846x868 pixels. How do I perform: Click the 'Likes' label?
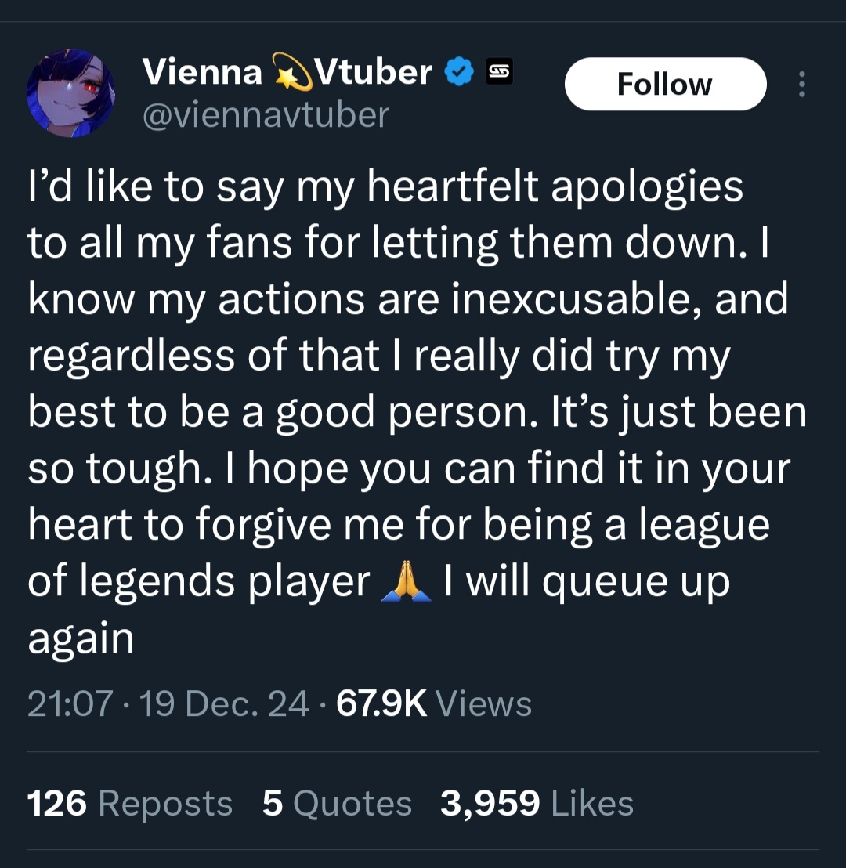592,803
